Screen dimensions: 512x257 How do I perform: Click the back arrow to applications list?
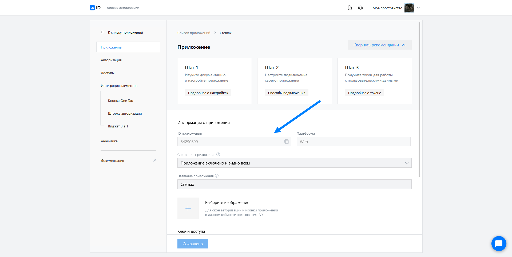tap(102, 32)
